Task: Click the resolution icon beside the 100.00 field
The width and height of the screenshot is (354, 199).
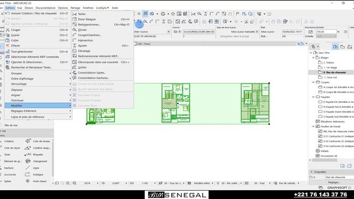Action: tap(310, 32)
